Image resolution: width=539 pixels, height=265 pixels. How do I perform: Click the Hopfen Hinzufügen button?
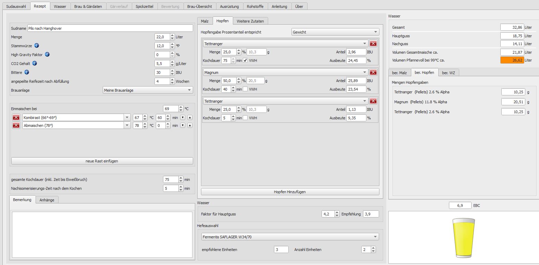290,192
